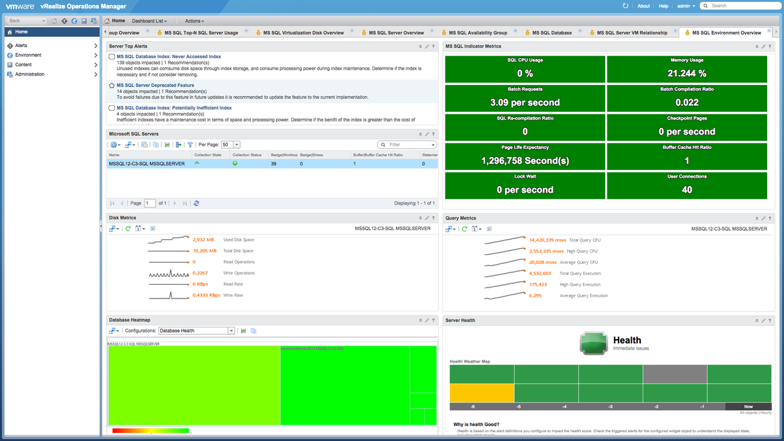Click the large yellow-green heatmap block
Image resolution: width=784 pixels, height=441 pixels.
click(194, 385)
